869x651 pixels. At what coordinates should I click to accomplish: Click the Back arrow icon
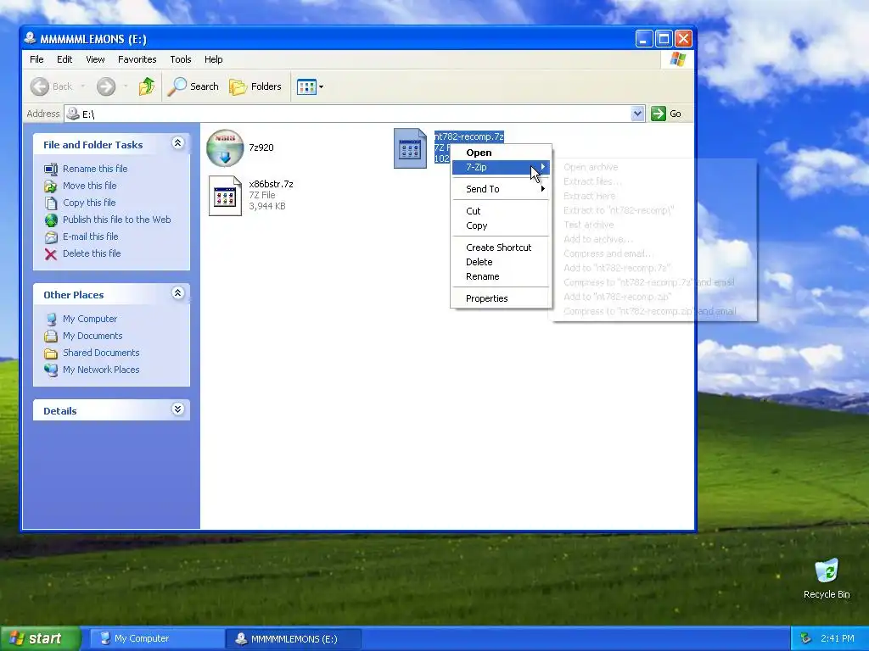coord(40,86)
